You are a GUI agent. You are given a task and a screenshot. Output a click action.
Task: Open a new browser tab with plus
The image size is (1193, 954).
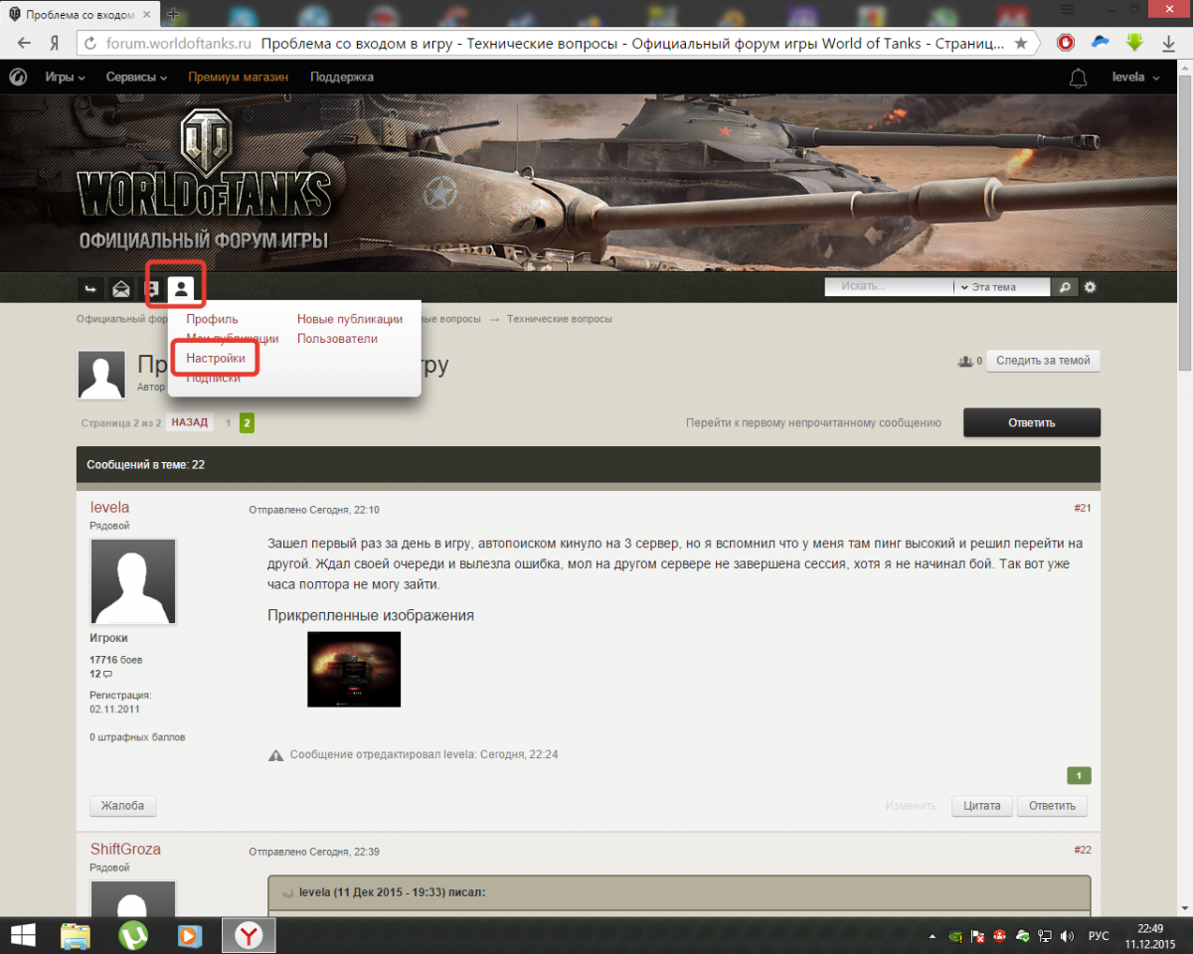click(173, 14)
